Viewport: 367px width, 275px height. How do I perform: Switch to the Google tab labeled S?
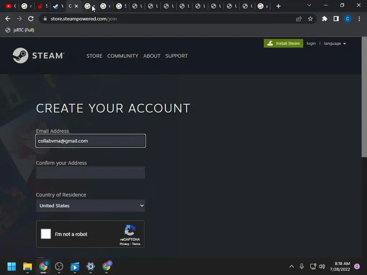coord(121,6)
